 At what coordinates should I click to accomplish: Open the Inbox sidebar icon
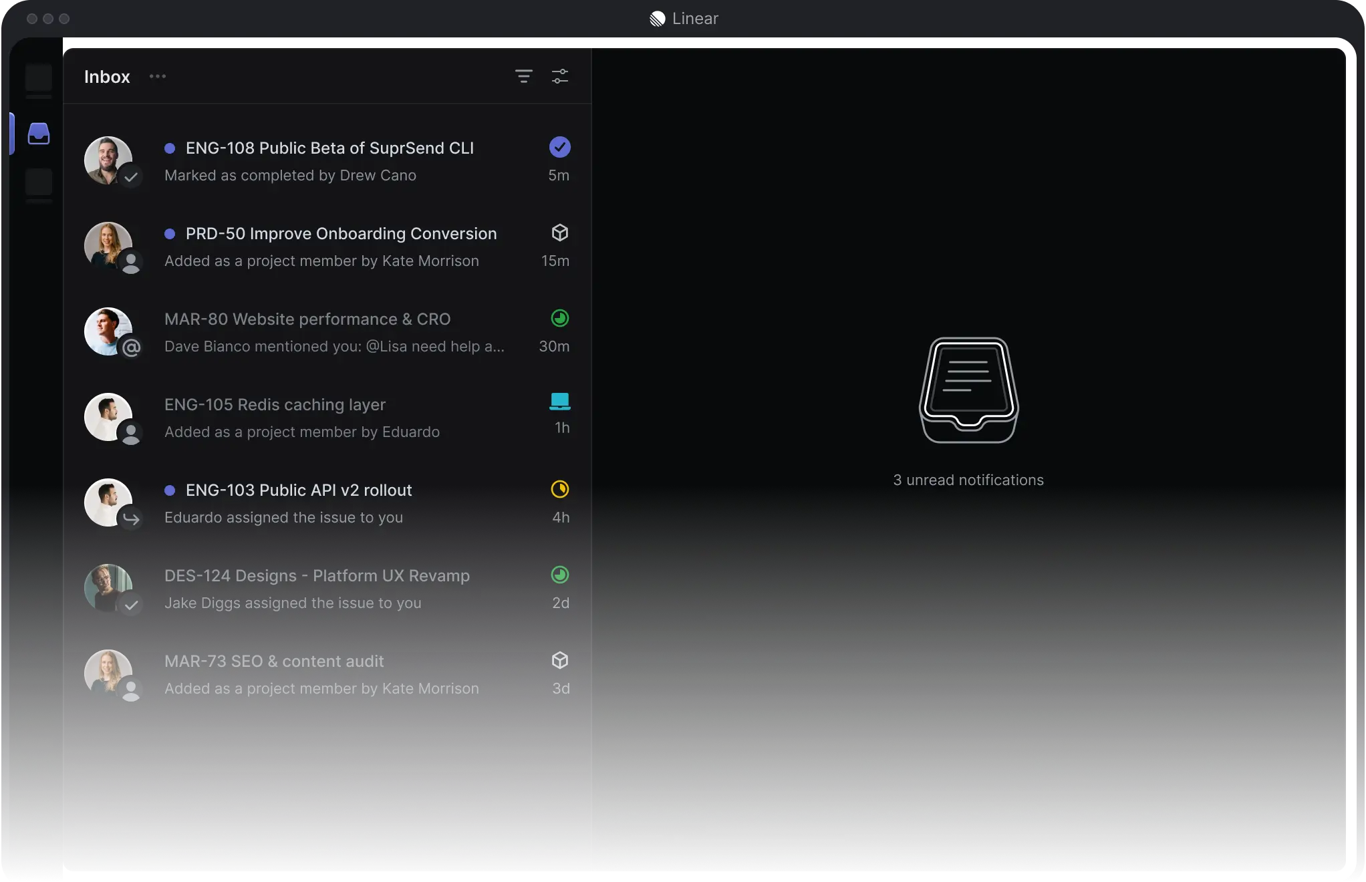[x=39, y=134]
